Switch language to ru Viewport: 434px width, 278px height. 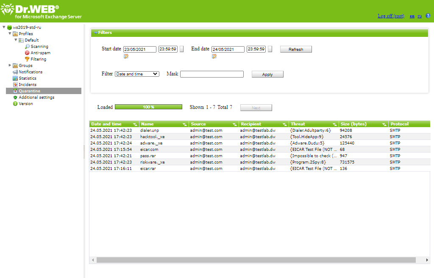(x=420, y=16)
